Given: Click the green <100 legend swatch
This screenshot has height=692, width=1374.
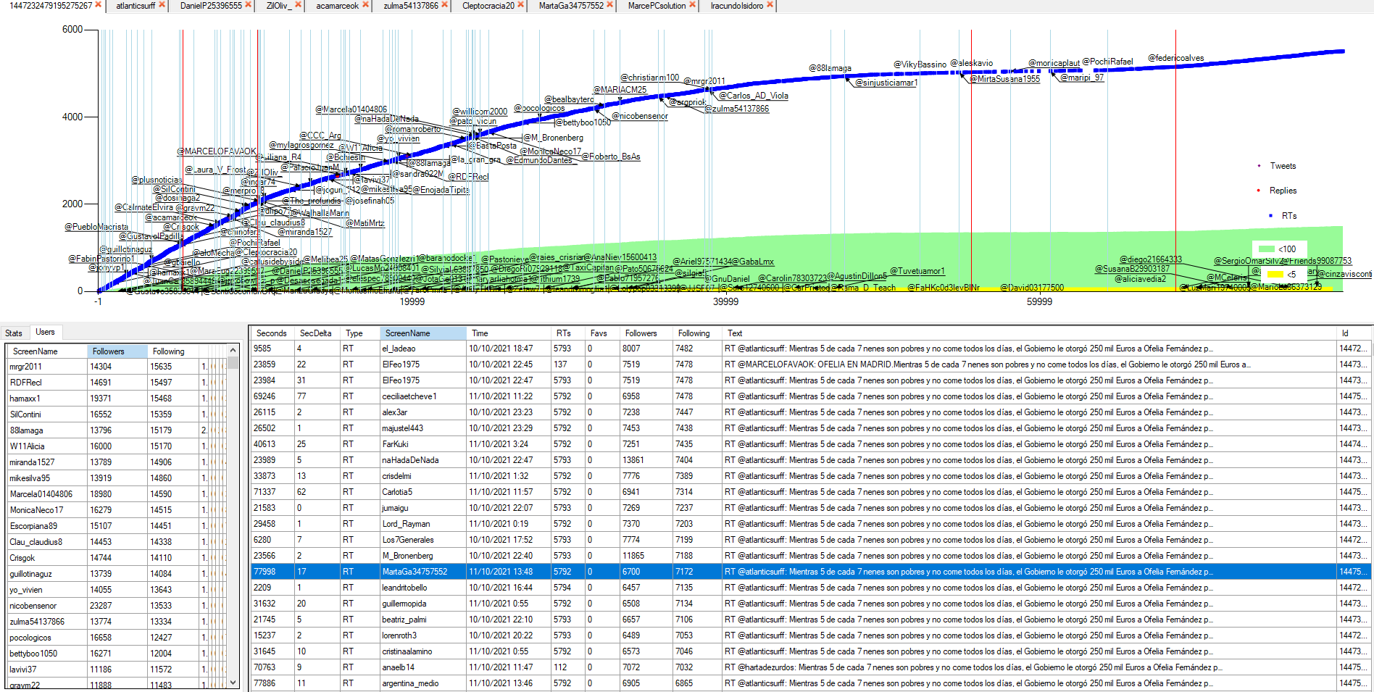Looking at the screenshot, I should [x=1266, y=249].
